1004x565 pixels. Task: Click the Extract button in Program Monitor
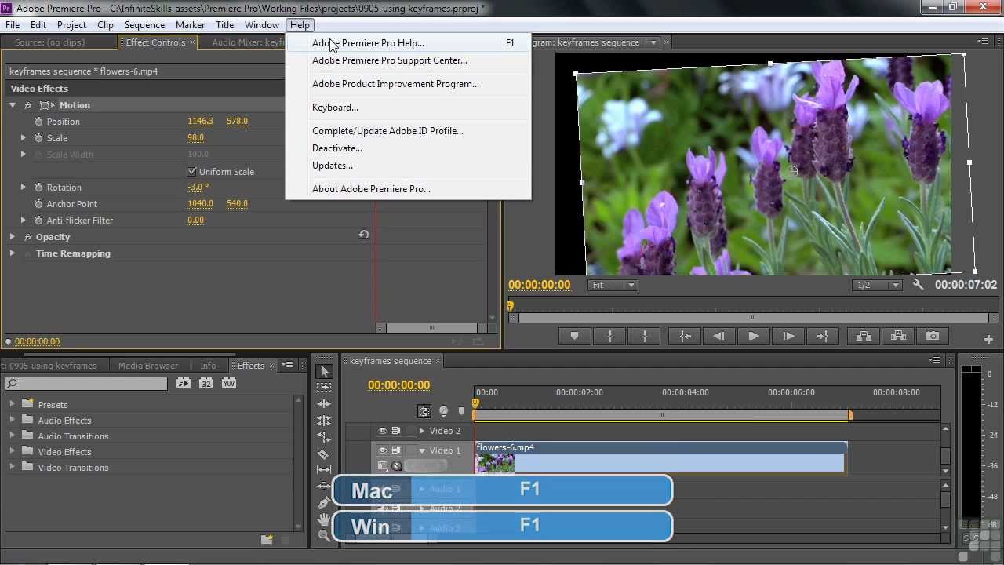pos(898,336)
